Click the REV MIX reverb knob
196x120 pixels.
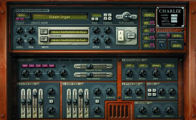pyautogui.click(x=169, y=110)
